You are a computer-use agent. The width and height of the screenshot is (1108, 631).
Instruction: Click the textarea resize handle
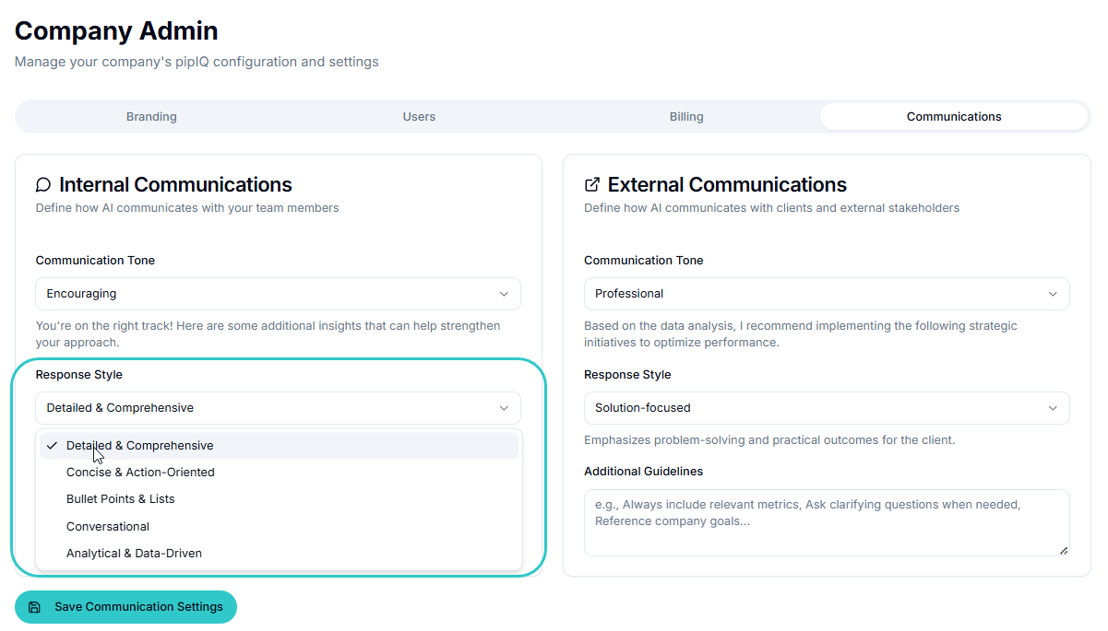1063,550
